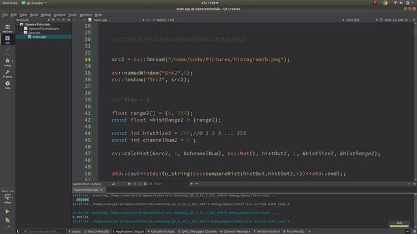Toggle the left sidebar visibility button

(x=18, y=231)
